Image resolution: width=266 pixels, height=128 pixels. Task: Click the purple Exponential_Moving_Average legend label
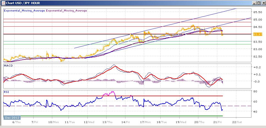coord(66,11)
